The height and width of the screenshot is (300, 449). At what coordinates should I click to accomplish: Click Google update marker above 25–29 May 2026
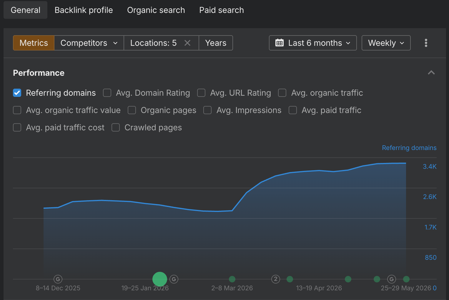click(392, 279)
